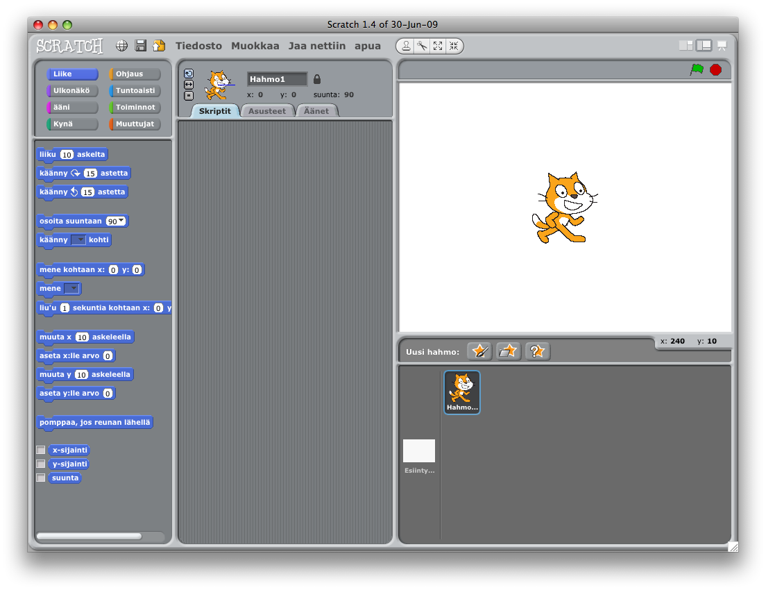Click the aseta x:lle arvo 0 block
Image resolution: width=766 pixels, height=590 pixels.
coord(76,355)
